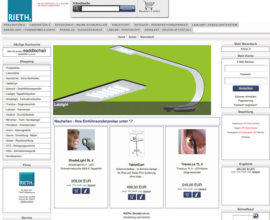Show info for TransLux TL 4

[x=197, y=194]
